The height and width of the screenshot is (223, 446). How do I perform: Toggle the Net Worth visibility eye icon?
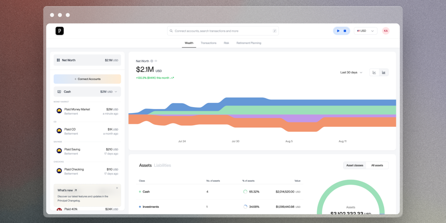(x=156, y=61)
